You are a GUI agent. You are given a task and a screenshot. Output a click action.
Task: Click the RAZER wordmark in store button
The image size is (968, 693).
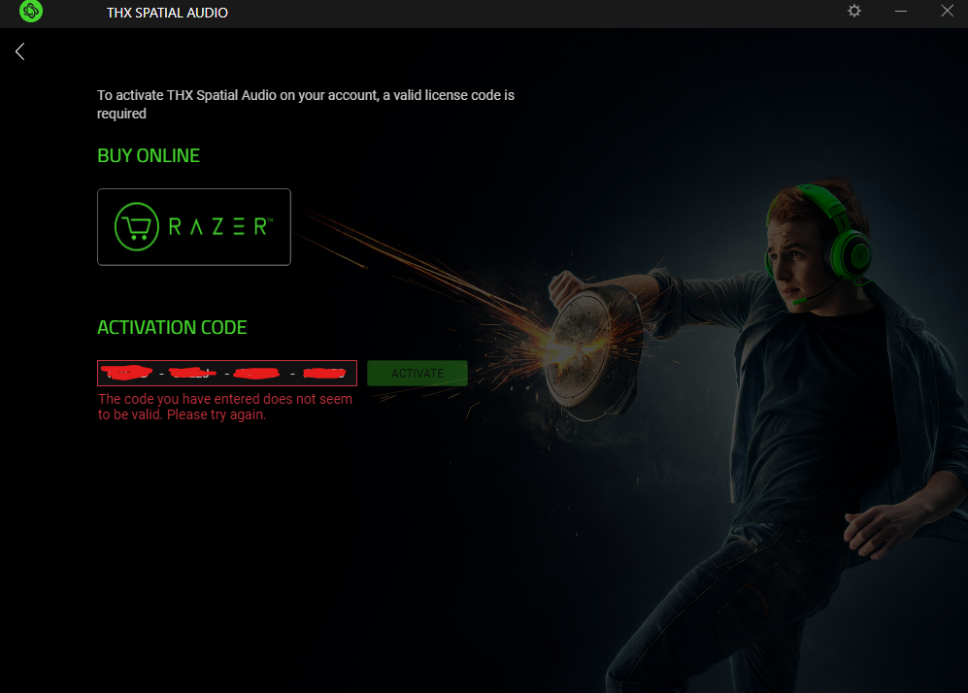[220, 226]
